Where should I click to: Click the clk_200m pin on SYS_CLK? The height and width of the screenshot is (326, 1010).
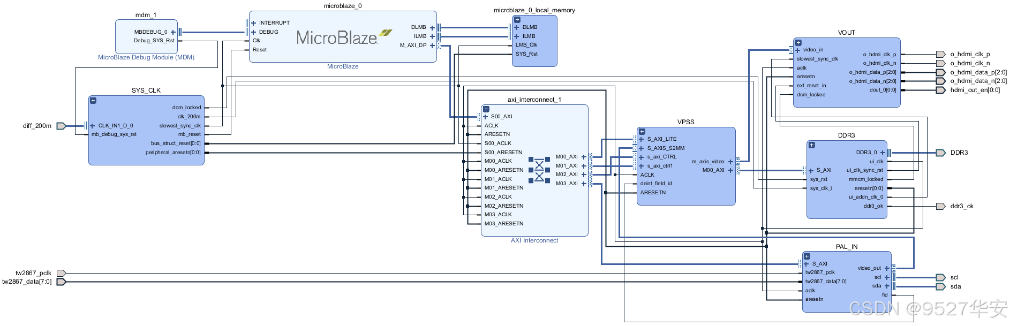189,117
